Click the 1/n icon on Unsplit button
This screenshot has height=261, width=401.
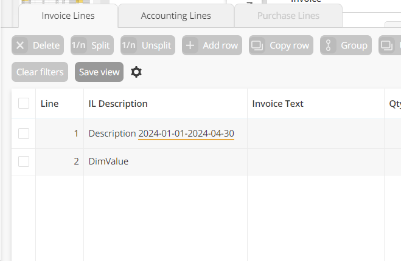[129, 46]
